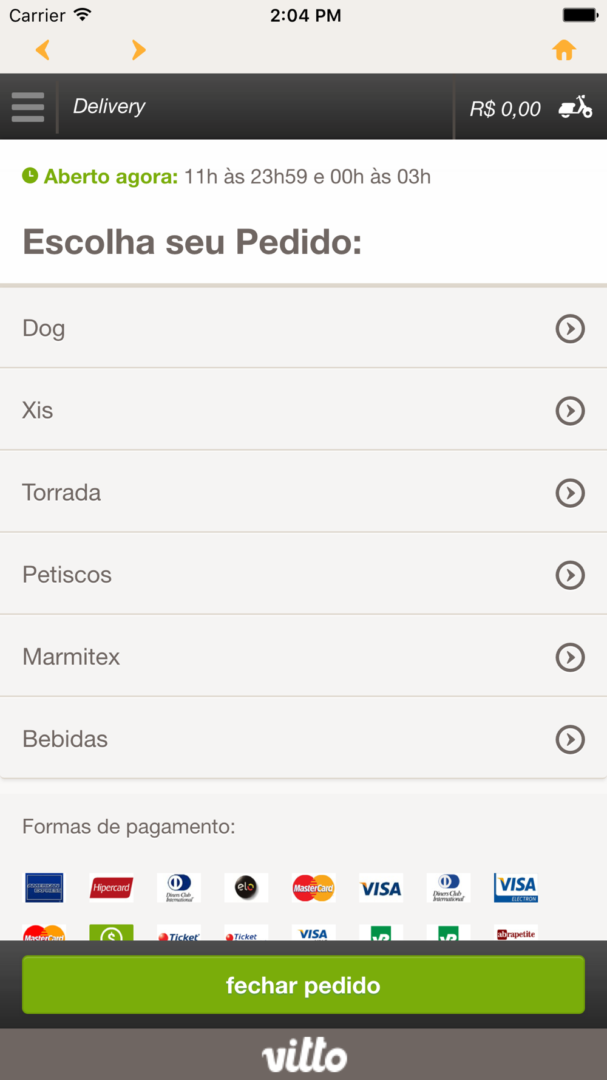
Task: Open the hamburger menu
Action: (x=28, y=107)
